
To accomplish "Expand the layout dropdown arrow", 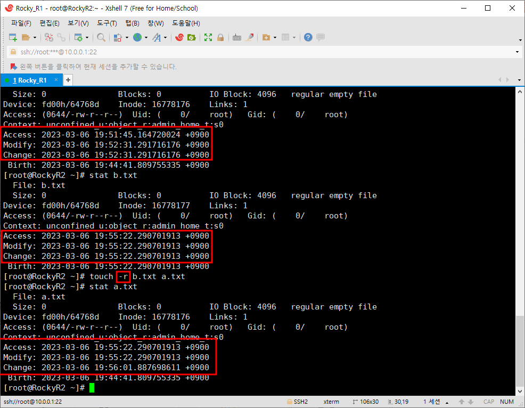I will (x=294, y=37).
